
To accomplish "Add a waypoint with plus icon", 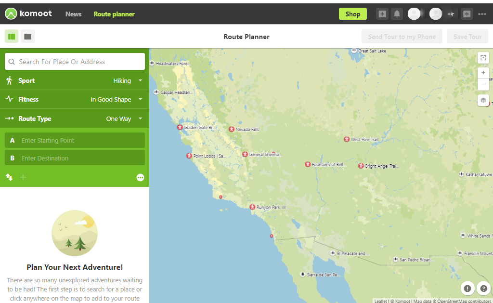I will coord(23,177).
